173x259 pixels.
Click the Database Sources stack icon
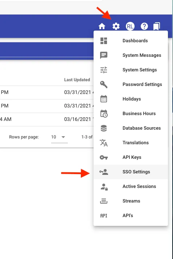[x=104, y=128]
